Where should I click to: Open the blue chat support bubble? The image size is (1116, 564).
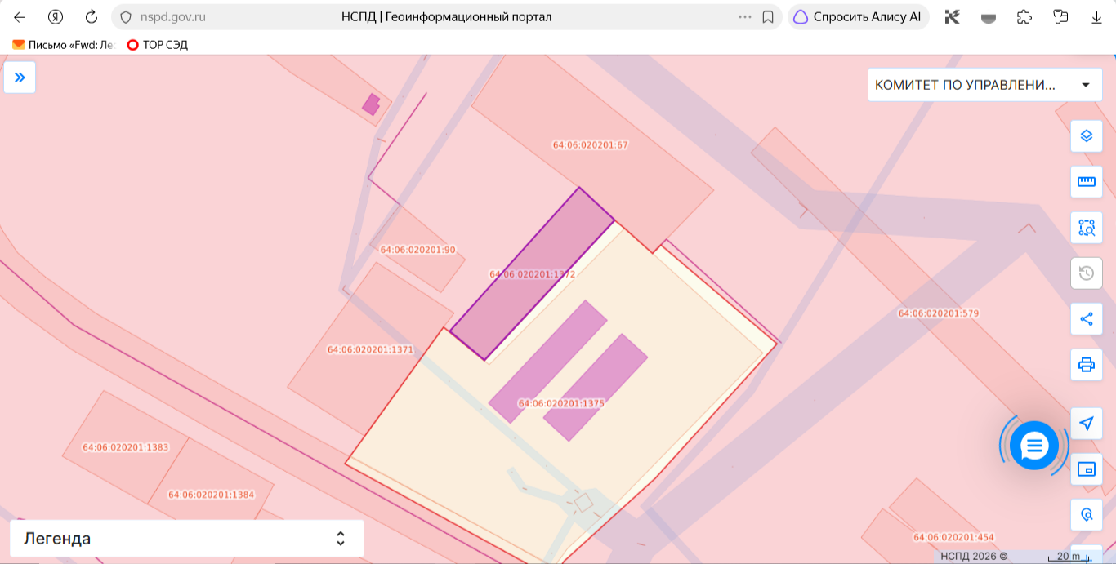pyautogui.click(x=1034, y=446)
